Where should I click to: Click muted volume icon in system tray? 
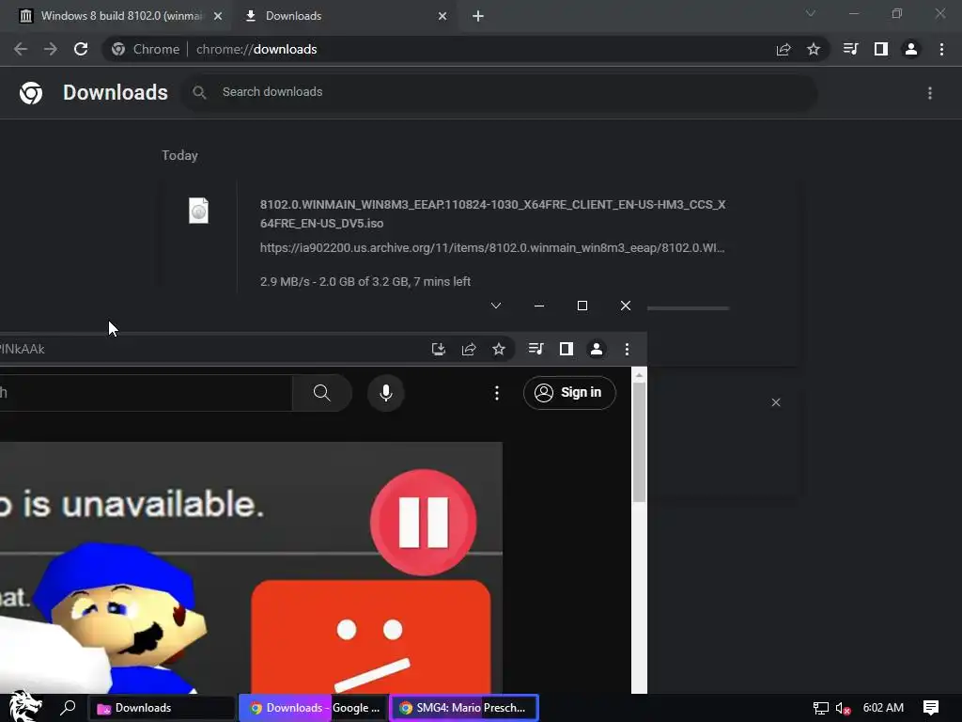tap(844, 709)
